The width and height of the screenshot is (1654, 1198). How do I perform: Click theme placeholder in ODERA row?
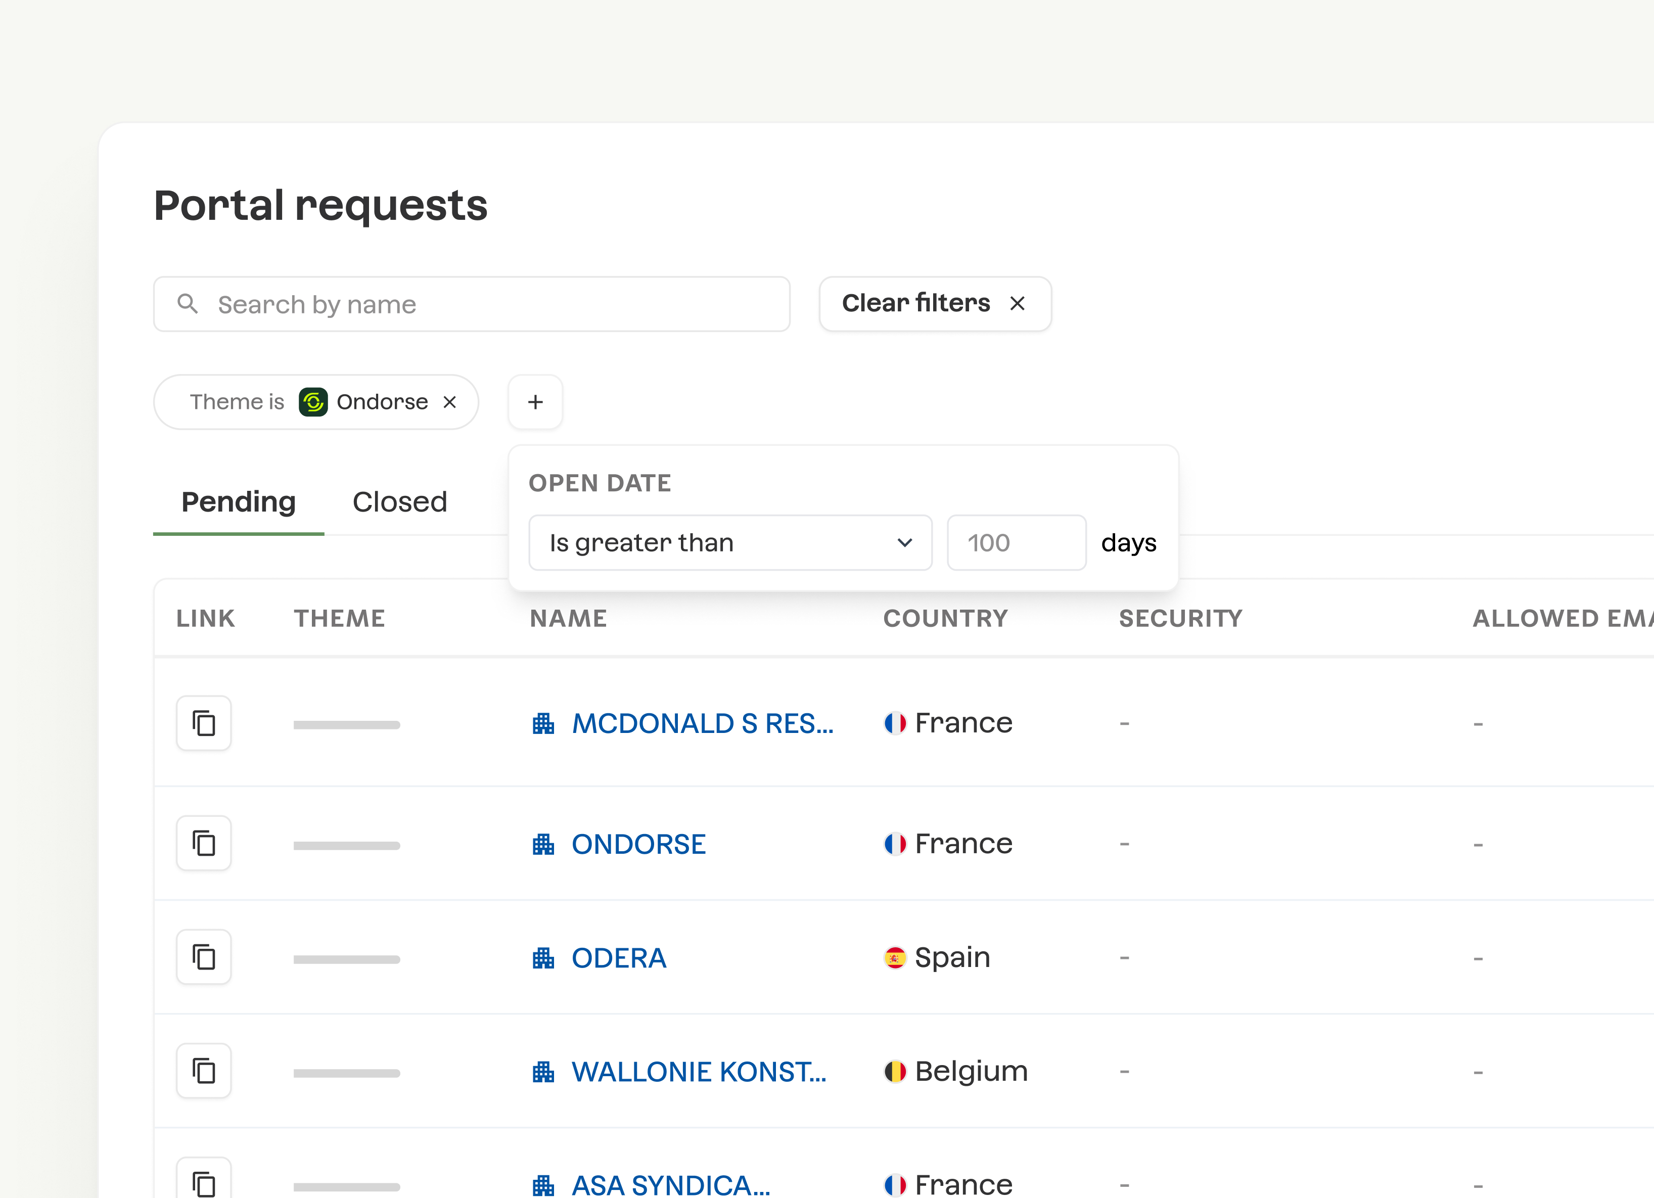346,959
